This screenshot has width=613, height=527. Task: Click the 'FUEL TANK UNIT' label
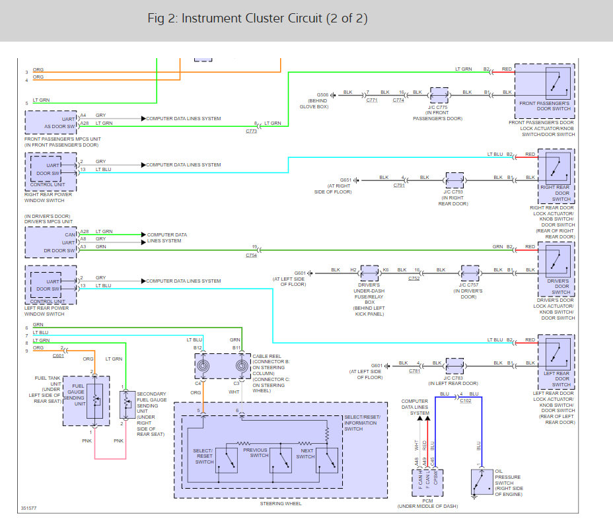(x=48, y=381)
